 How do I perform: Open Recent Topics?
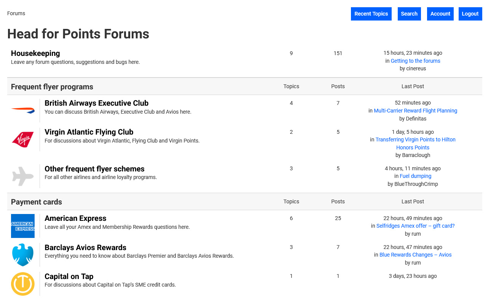371,14
